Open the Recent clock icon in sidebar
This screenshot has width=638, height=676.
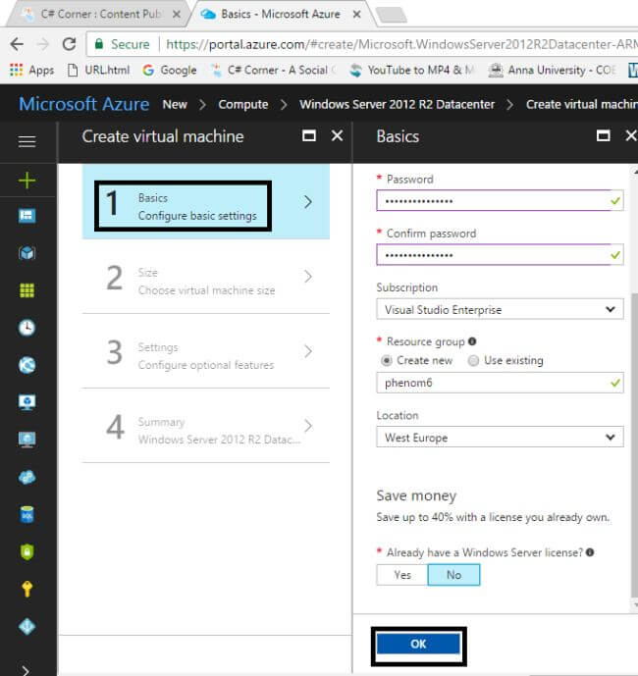(27, 328)
